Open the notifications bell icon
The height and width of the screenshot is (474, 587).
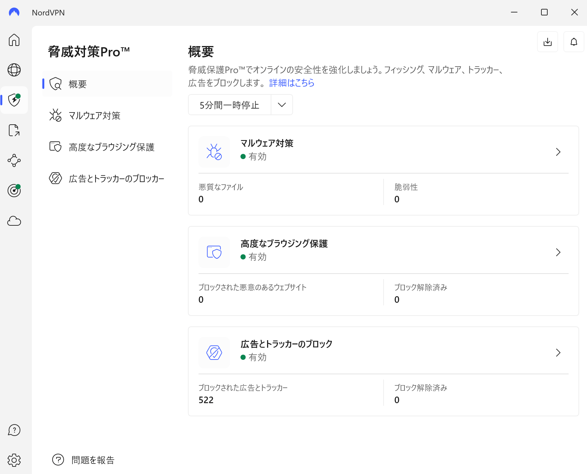pos(574,42)
